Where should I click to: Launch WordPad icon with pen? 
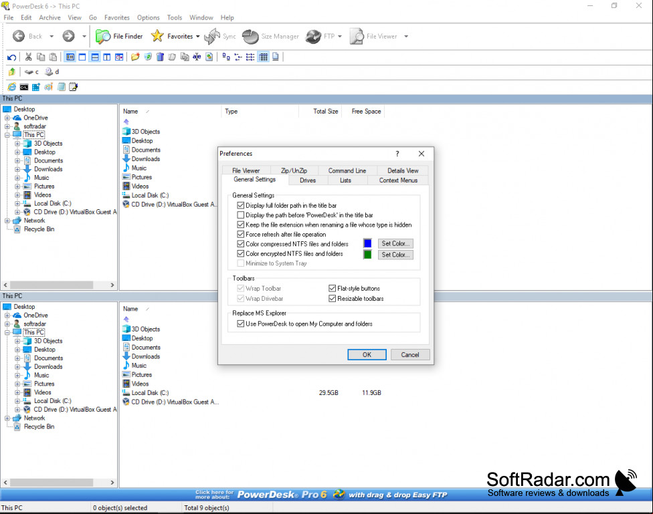tap(74, 87)
